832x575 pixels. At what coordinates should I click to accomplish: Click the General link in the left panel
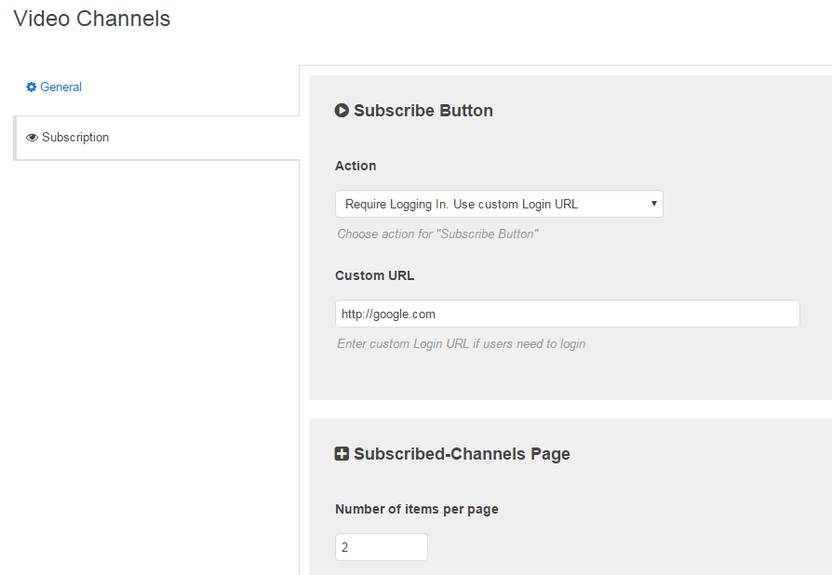click(x=59, y=87)
